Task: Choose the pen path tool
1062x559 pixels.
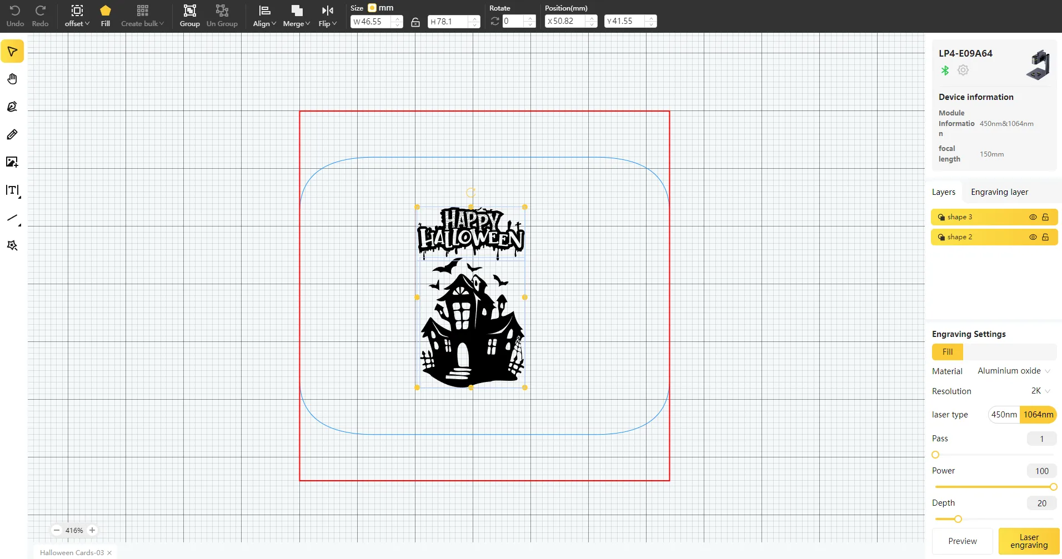Action: pos(12,107)
